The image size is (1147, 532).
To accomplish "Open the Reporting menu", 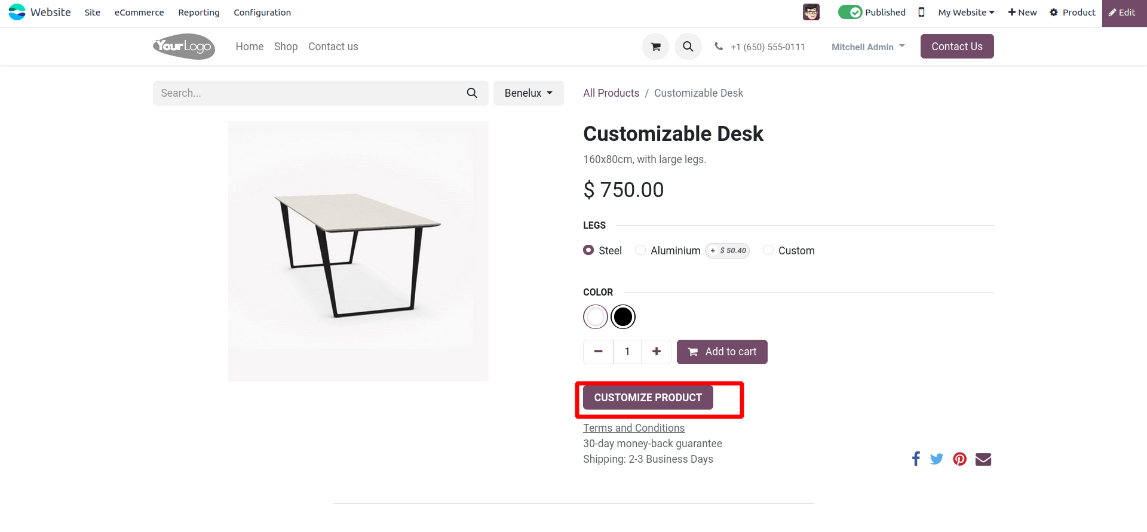I will pos(198,13).
